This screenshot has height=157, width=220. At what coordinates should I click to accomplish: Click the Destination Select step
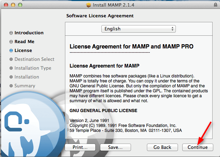coord(34,59)
